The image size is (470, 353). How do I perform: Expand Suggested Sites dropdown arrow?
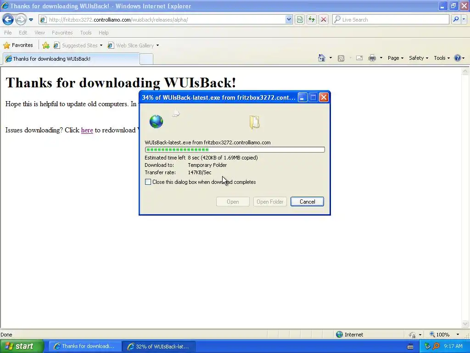[101, 46]
